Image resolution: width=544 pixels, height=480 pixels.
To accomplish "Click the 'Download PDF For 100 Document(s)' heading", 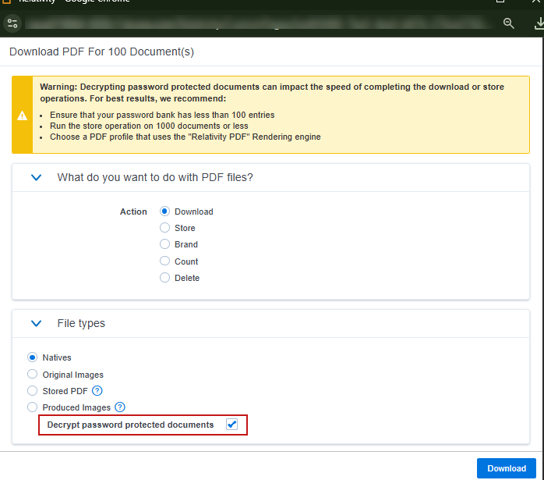I will pos(101,52).
